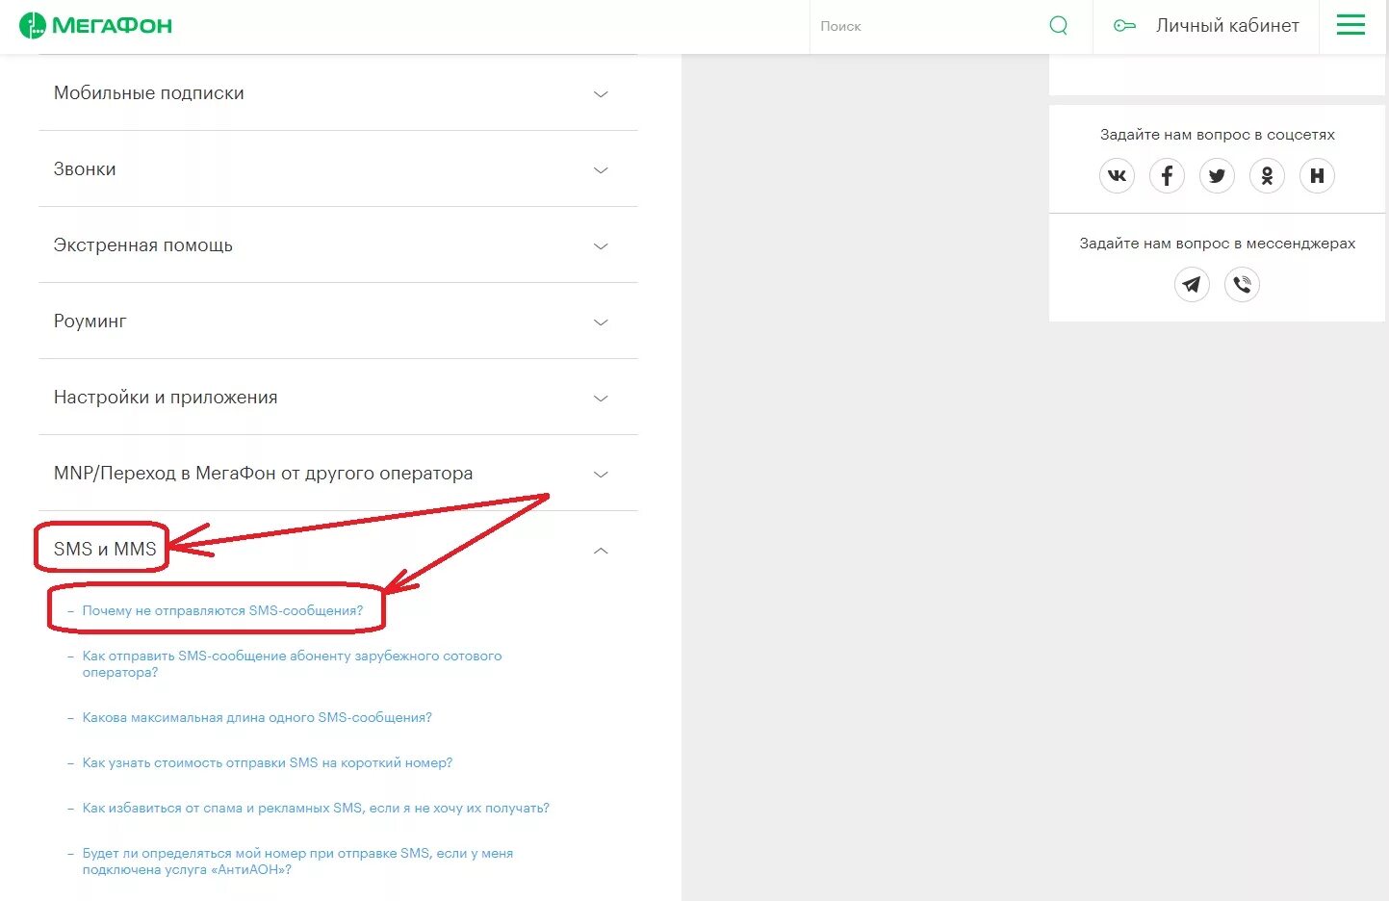Expand the Звонки section chevron

pyautogui.click(x=601, y=170)
